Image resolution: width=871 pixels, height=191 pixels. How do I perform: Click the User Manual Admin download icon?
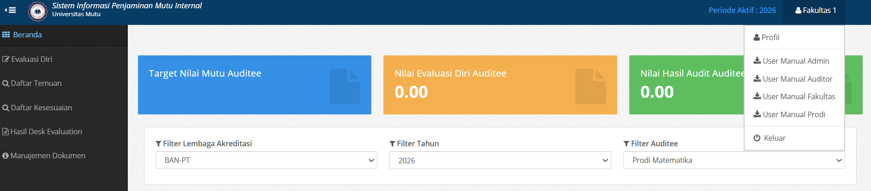pos(757,60)
